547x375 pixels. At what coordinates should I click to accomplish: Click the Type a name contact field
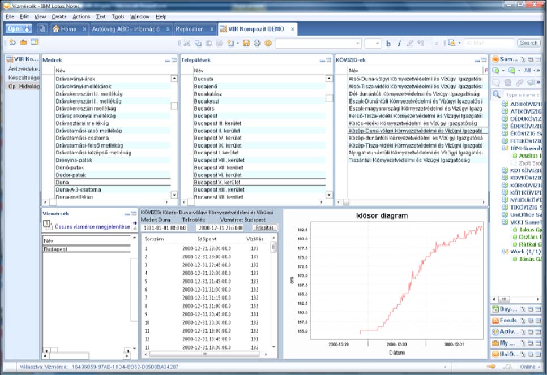pos(523,94)
